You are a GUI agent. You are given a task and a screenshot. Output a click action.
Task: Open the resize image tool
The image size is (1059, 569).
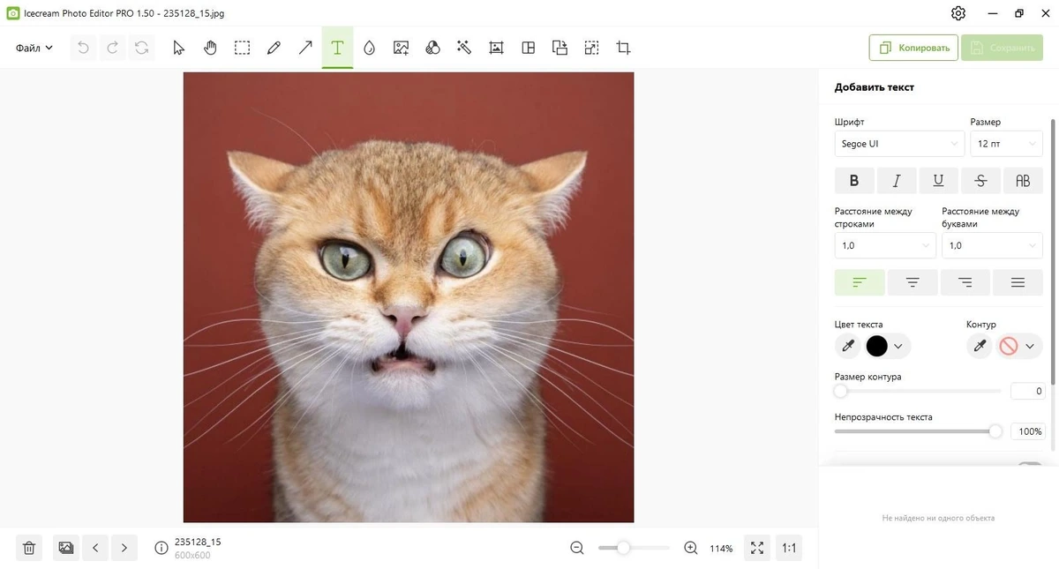click(591, 48)
